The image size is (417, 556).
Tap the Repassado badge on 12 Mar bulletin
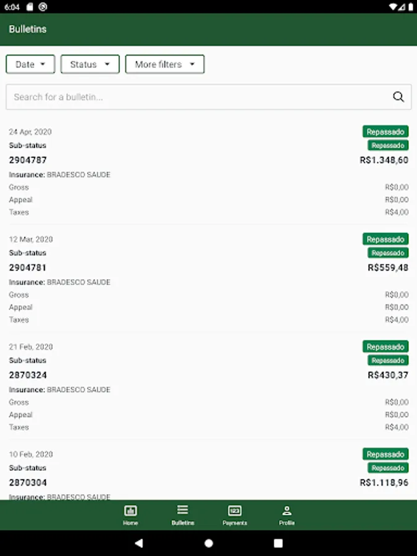385,239
